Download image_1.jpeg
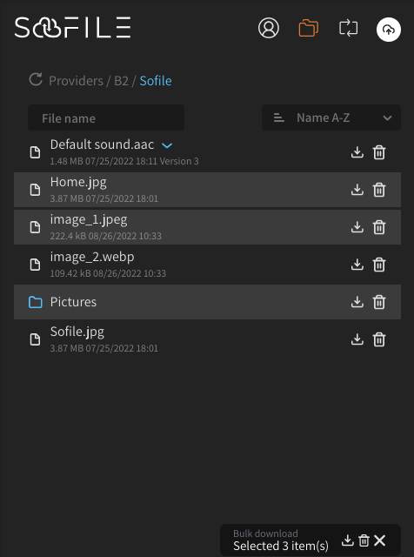This screenshot has width=414, height=557. [357, 226]
